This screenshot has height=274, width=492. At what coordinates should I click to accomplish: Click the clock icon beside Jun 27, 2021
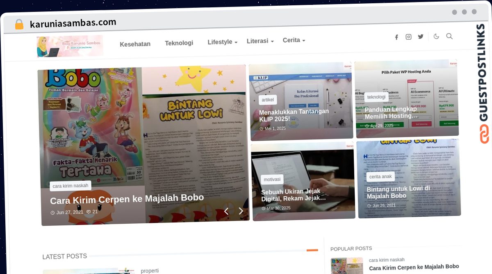click(52, 213)
